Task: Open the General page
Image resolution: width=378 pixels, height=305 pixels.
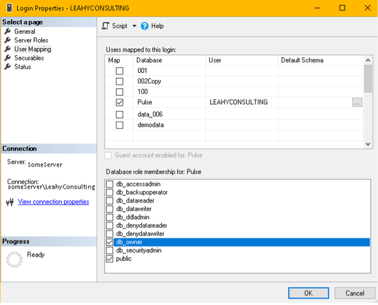Action: tap(24, 31)
